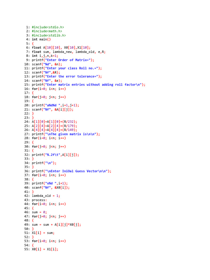This screenshot has width=210, height=280.
Task: Click the lambda_old = 1 line
Action: click(x=46, y=196)
